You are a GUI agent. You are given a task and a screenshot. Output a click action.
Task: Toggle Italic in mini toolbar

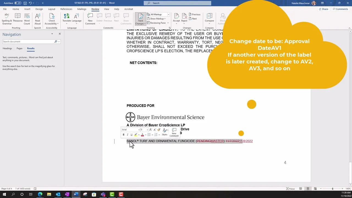pyautogui.click(x=127, y=135)
